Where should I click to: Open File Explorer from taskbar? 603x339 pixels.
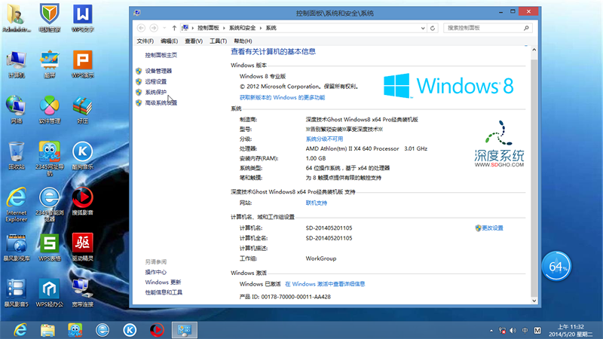(47, 330)
